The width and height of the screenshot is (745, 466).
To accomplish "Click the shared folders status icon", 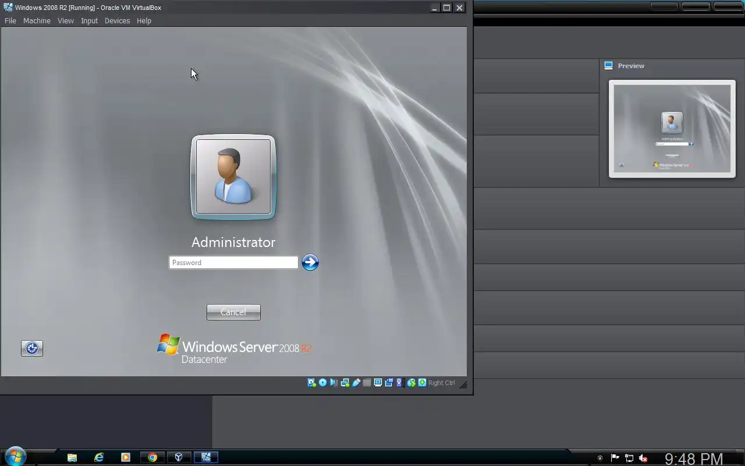I will click(x=367, y=383).
